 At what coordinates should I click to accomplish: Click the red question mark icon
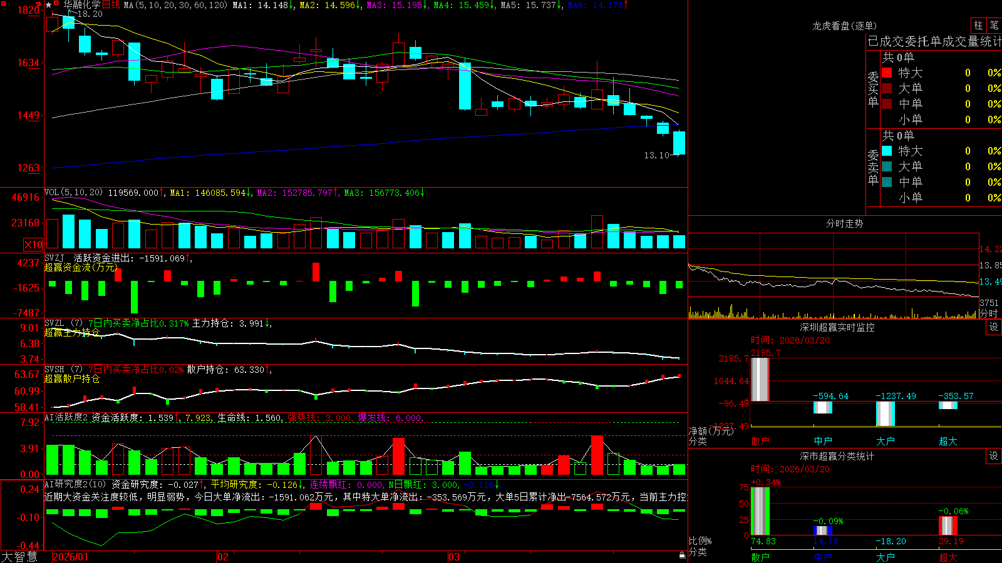(38, 6)
